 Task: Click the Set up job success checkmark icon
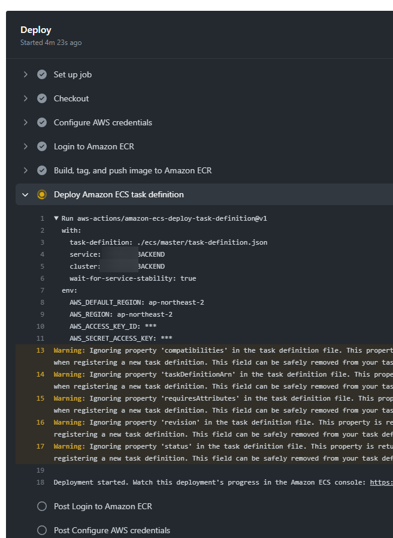[x=42, y=74]
